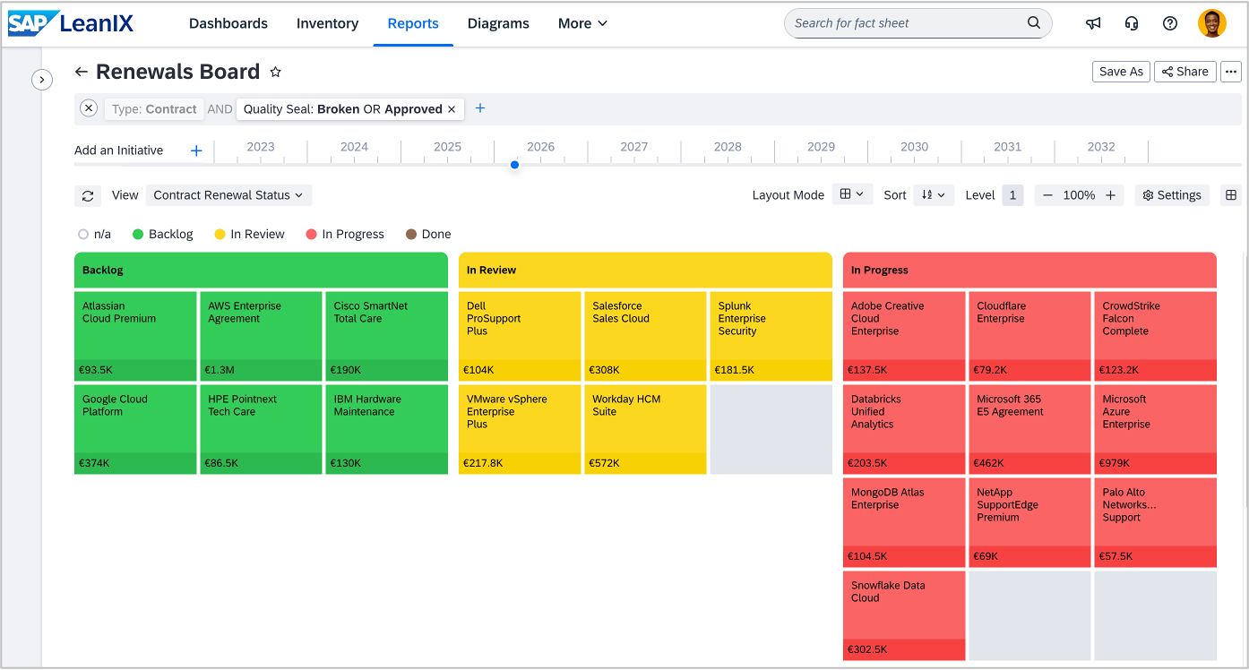This screenshot has width=1249, height=670.
Task: Click the grid table icon at far right
Action: tap(1231, 195)
